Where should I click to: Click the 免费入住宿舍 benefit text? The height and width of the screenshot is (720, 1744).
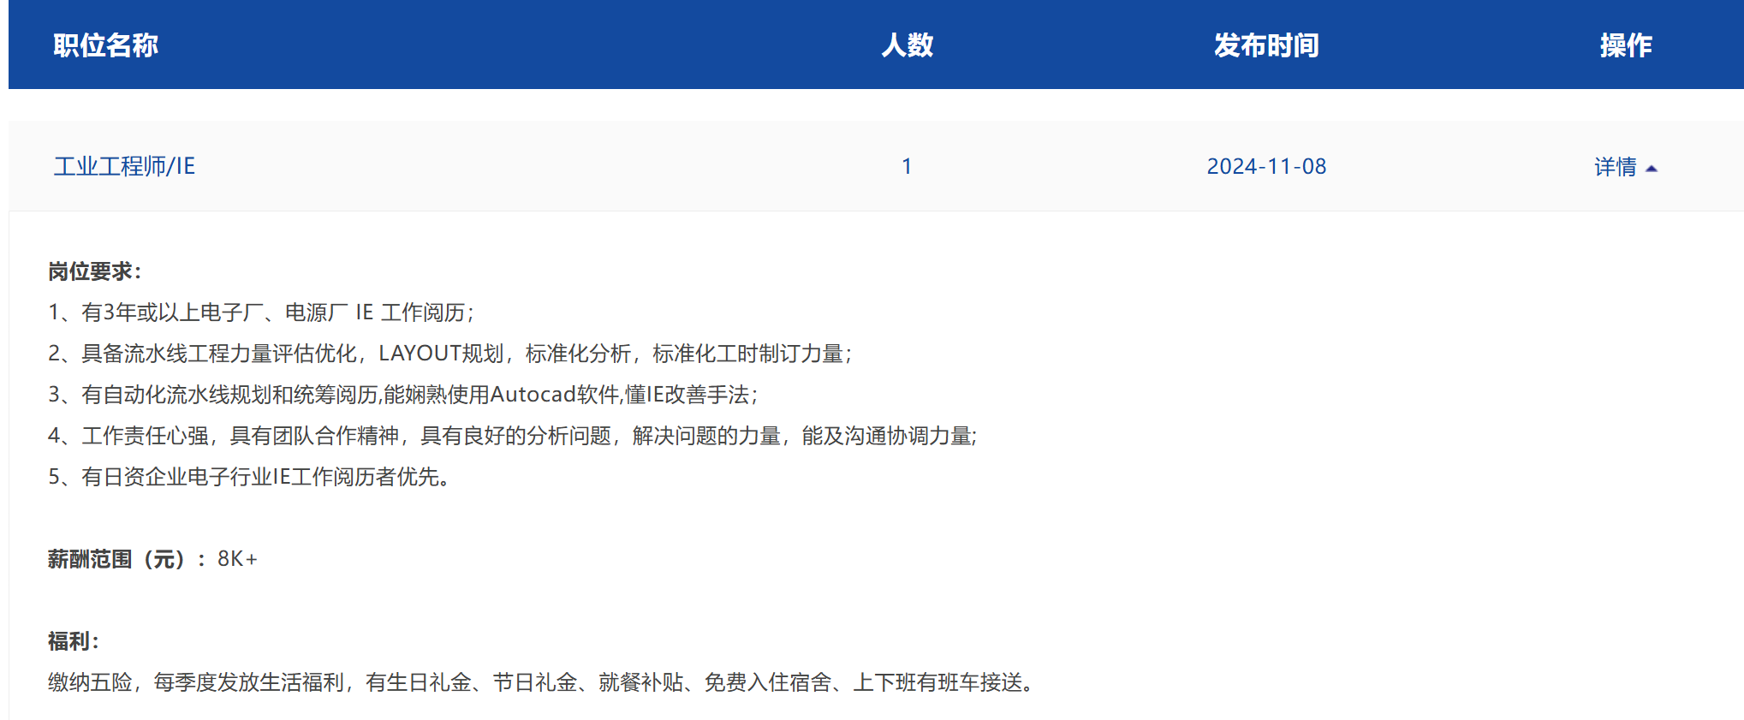[x=767, y=682]
